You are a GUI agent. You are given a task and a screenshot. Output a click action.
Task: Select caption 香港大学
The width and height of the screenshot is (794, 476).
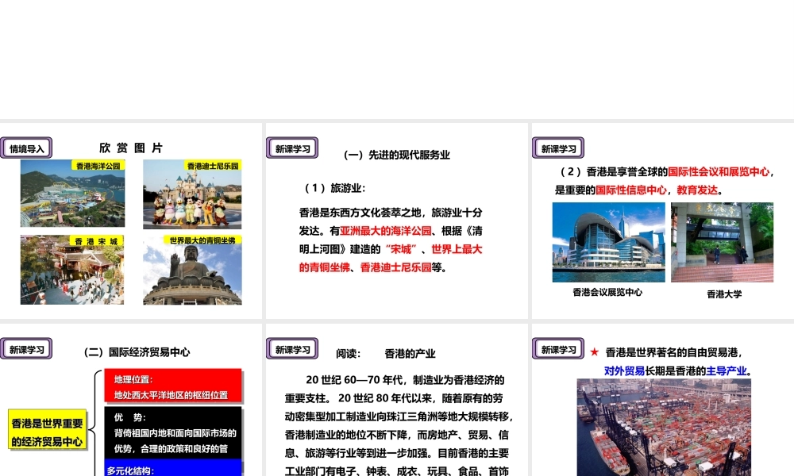pyautogui.click(x=724, y=294)
